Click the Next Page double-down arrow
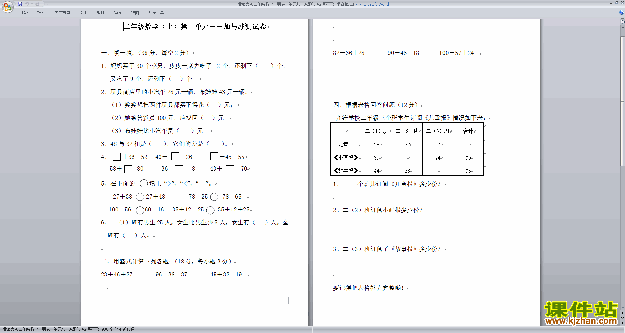 click(622, 323)
